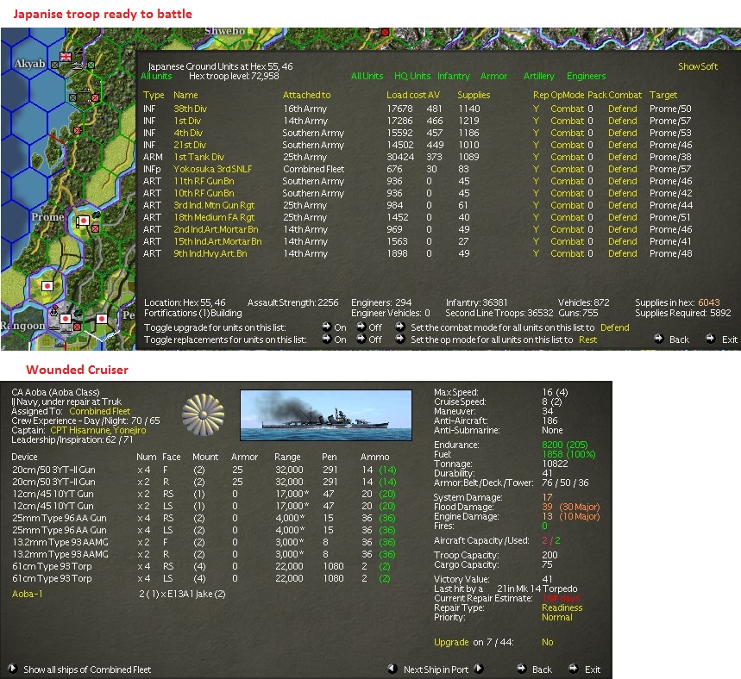Screen dimensions: 741x679
Task: Select the Engineers filter tab
Action: click(x=586, y=76)
